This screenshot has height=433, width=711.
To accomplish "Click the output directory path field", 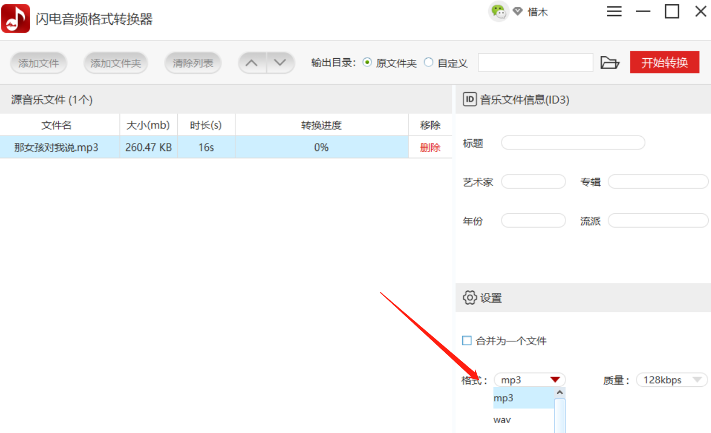I will [x=536, y=62].
